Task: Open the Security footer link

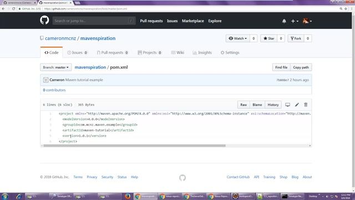Action: (107, 177)
